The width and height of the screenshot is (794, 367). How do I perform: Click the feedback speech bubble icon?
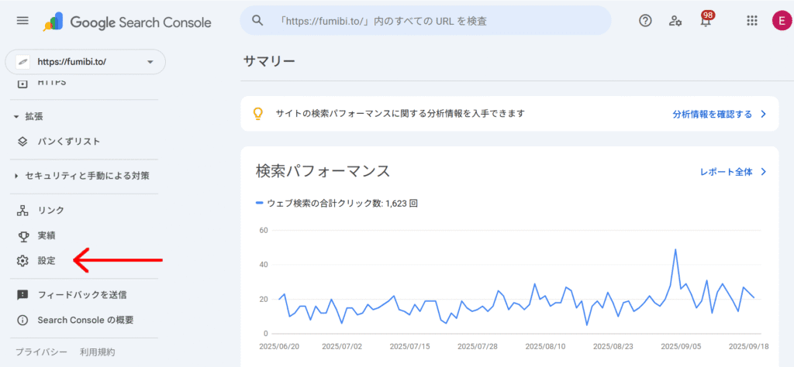22,295
